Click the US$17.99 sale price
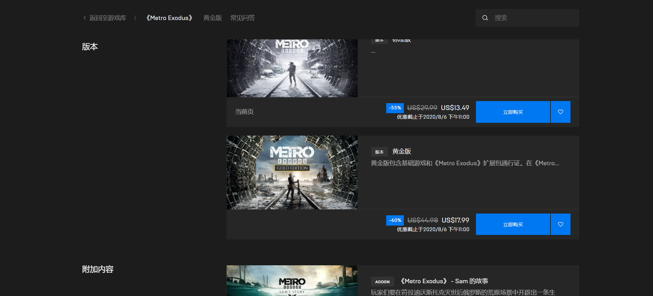Image resolution: width=653 pixels, height=296 pixels. 456,220
